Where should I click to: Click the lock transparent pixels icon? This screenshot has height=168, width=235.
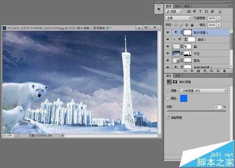tap(176, 25)
